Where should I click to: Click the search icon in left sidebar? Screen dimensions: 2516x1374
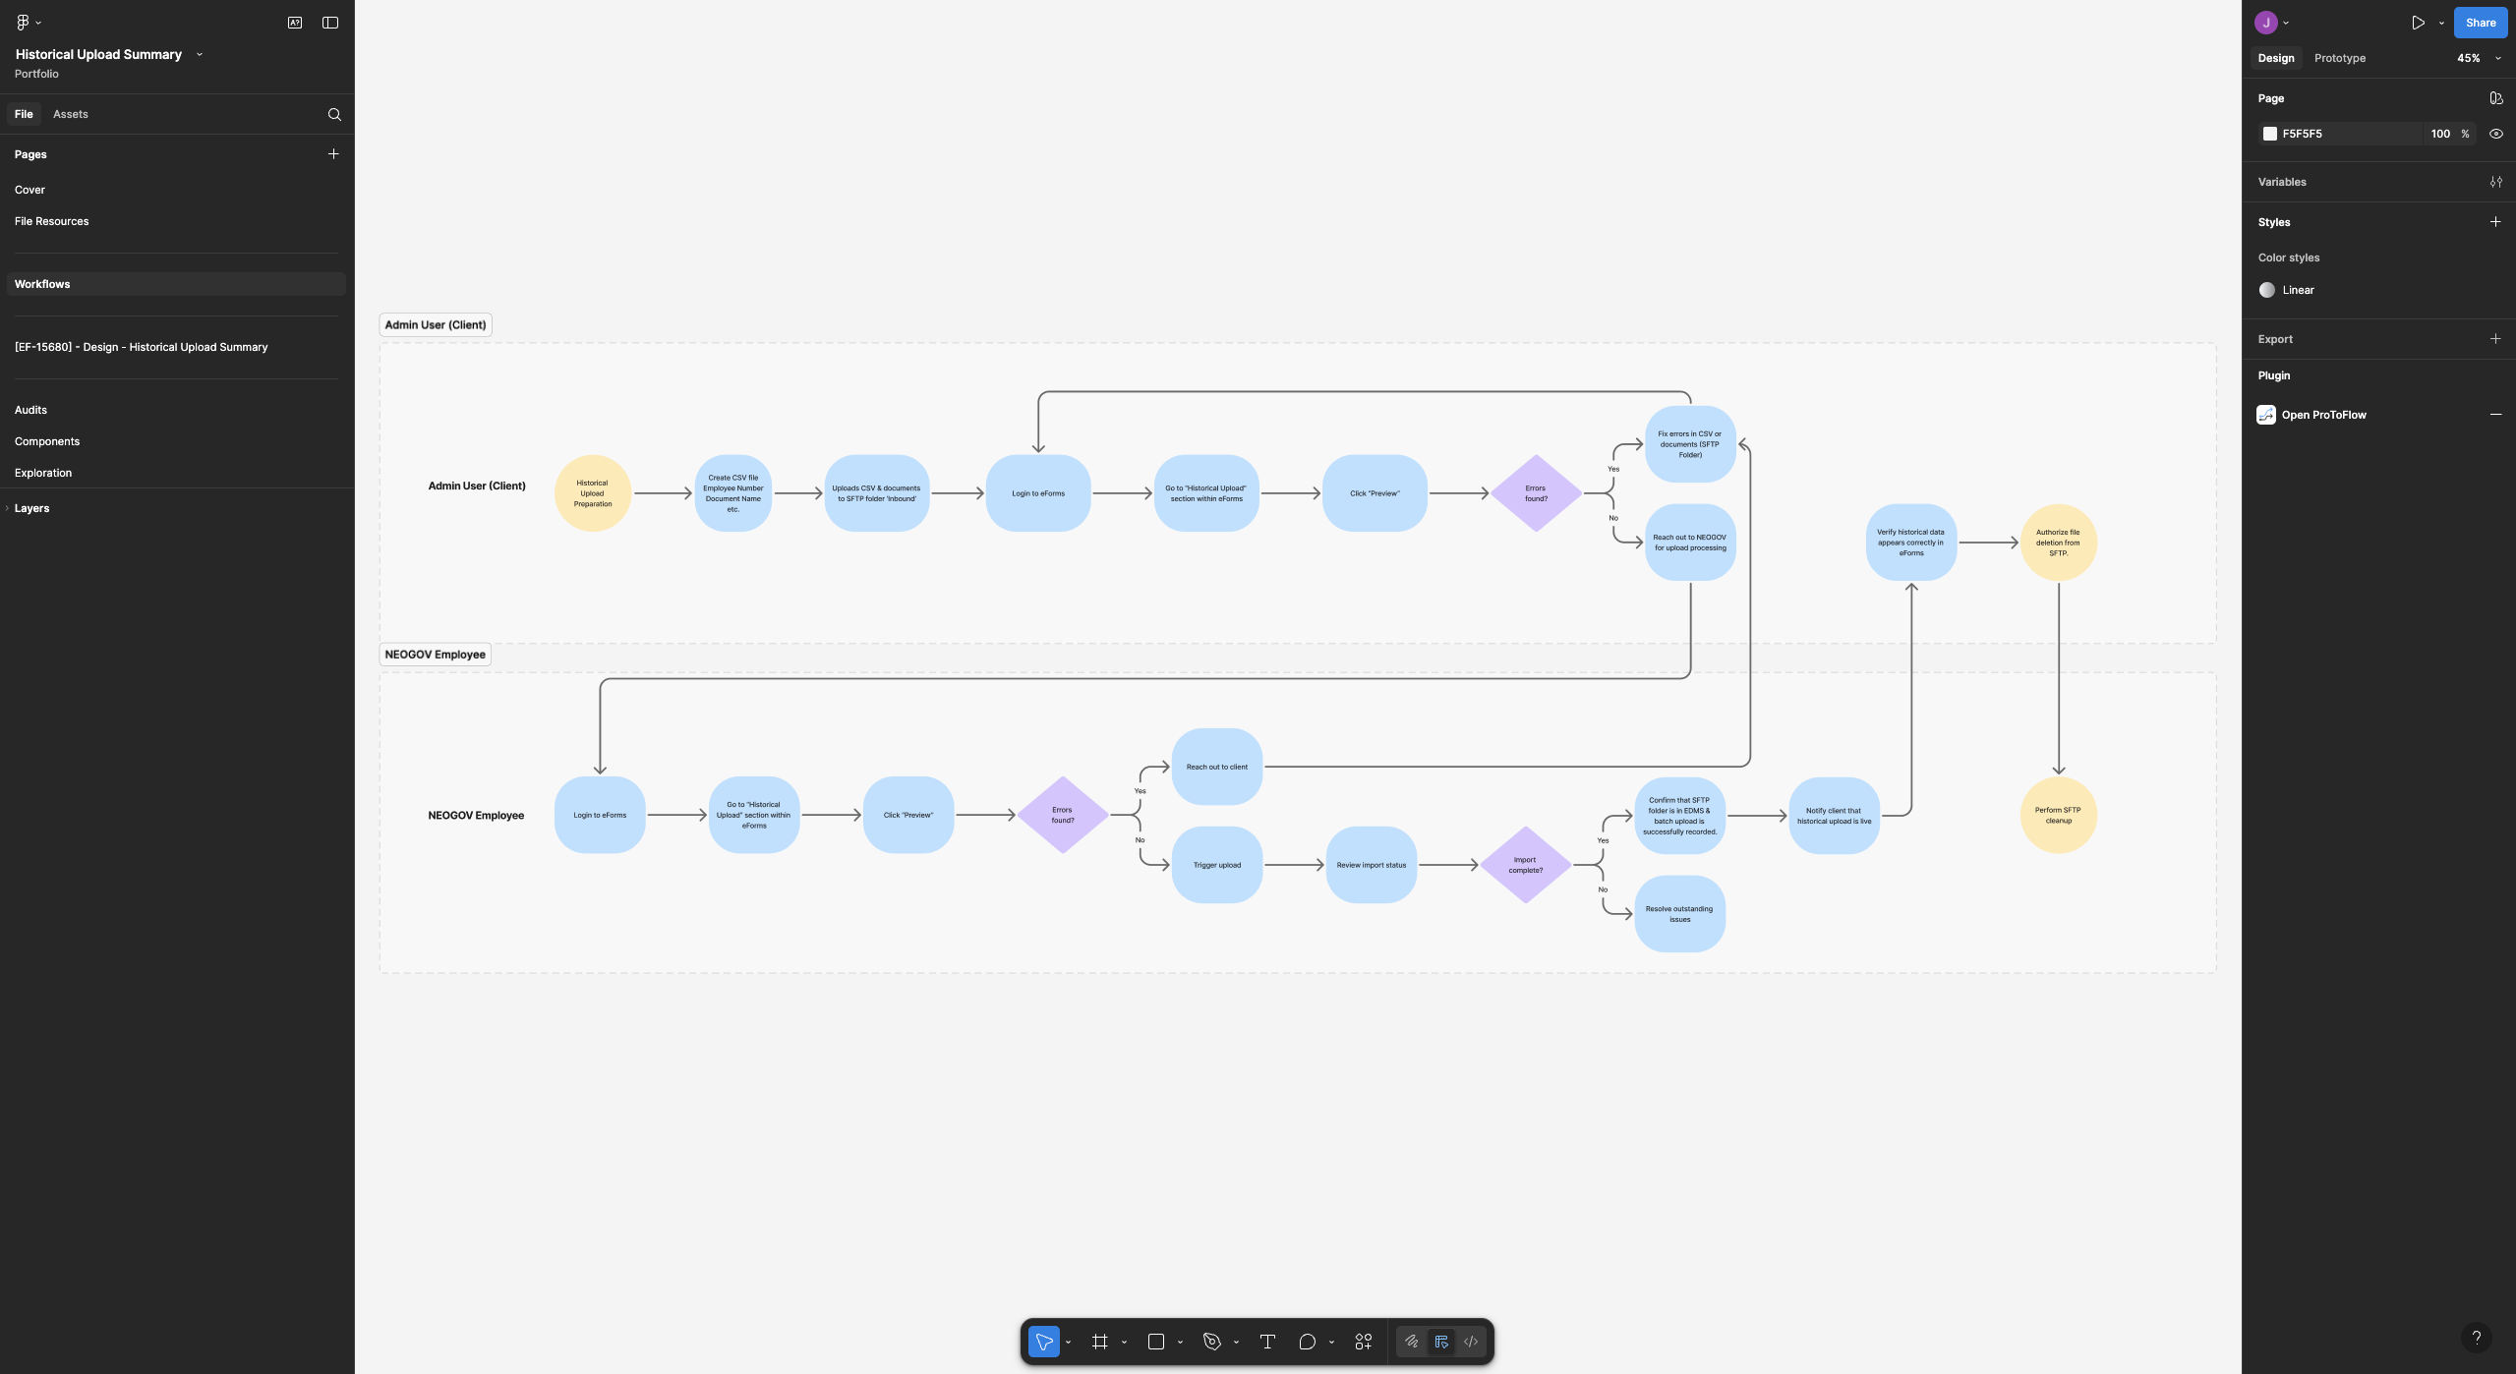[x=333, y=113]
